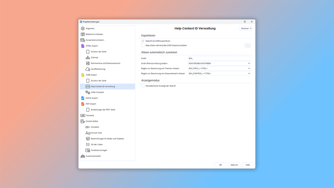
Task: Open the Sitemap icon under HTML-Export
Action: pos(88,58)
